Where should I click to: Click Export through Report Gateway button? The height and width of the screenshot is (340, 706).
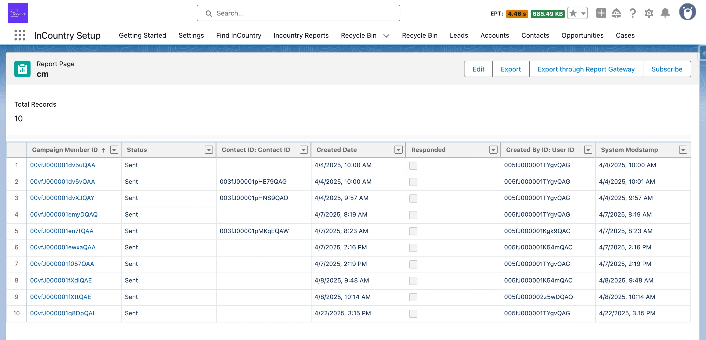[586, 69]
